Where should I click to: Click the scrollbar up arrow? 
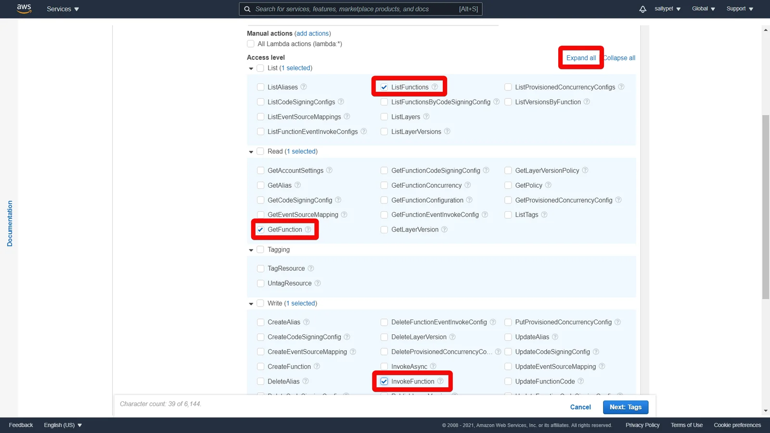(x=766, y=30)
